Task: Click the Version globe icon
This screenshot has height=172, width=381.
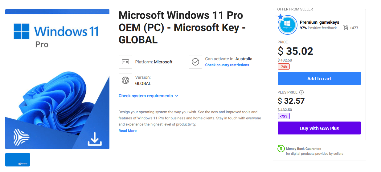Action: [x=125, y=80]
